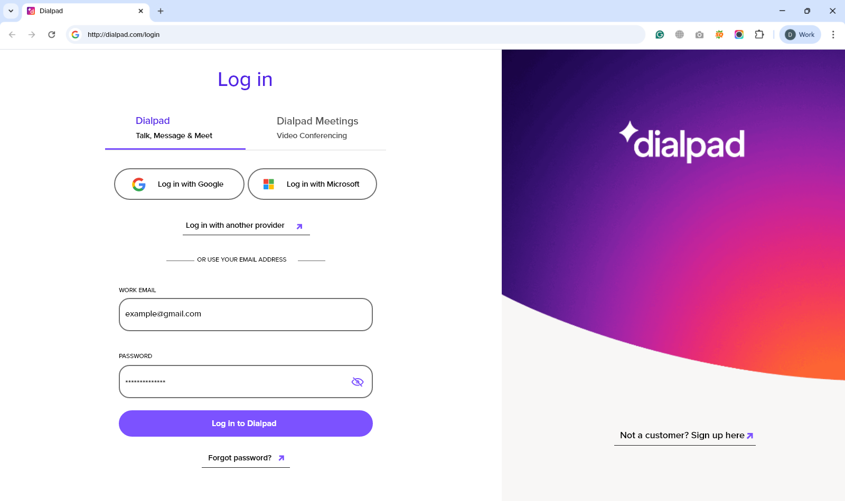845x501 pixels.
Task: Open a new tab with plus button
Action: pos(161,11)
